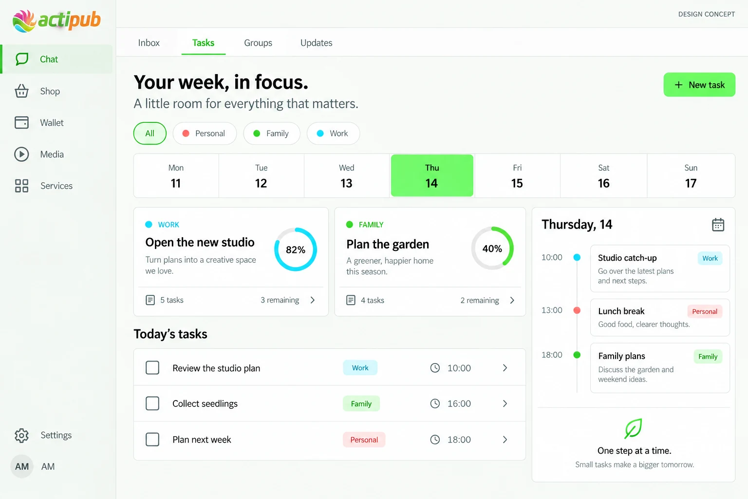Click the 18:00 green timeline dot
748x499 pixels.
pyautogui.click(x=577, y=355)
